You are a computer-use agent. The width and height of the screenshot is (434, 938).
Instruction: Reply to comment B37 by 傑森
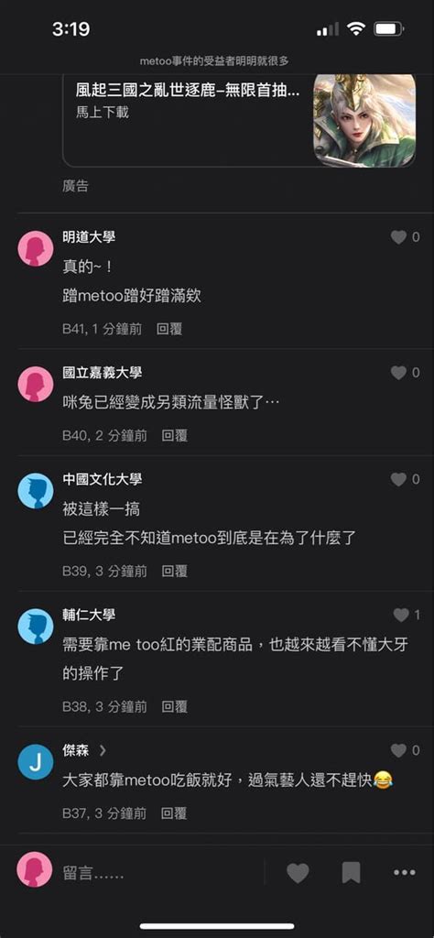click(174, 813)
